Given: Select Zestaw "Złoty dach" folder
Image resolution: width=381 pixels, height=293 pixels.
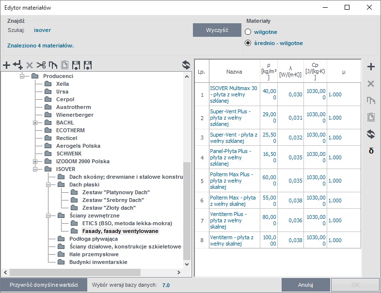Looking at the screenshot, I should 109,208.
